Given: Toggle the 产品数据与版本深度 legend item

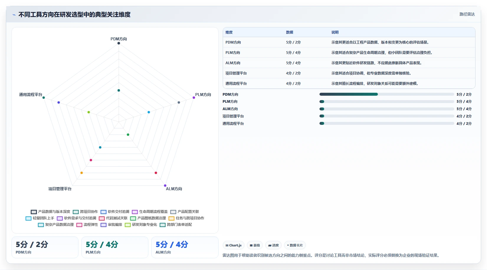Looking at the screenshot, I should click(x=50, y=212).
